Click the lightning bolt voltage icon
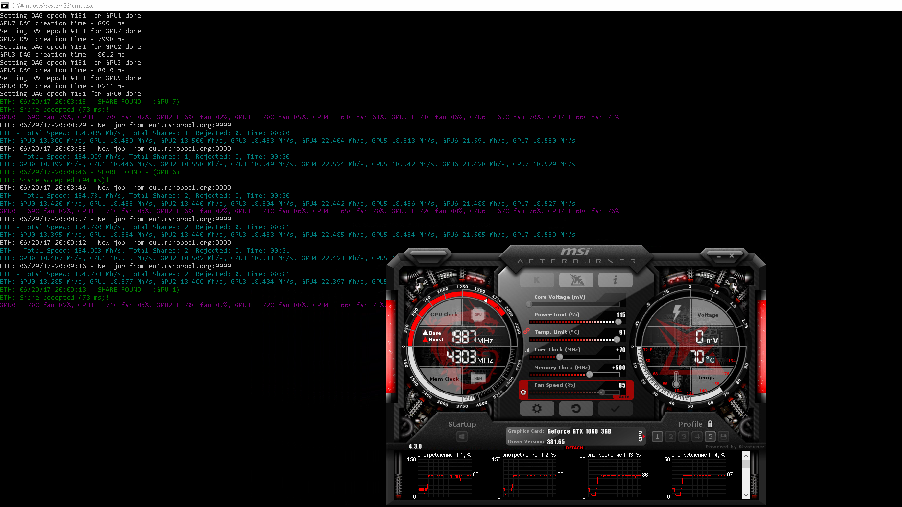Image resolution: width=902 pixels, height=507 pixels. [677, 312]
